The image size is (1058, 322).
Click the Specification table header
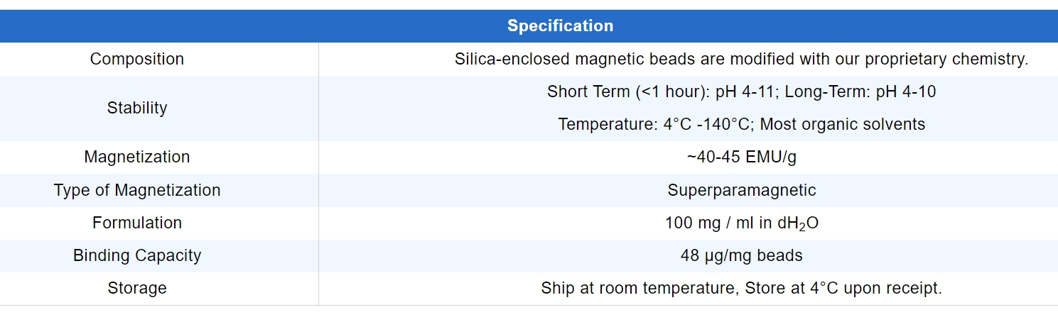[560, 26]
